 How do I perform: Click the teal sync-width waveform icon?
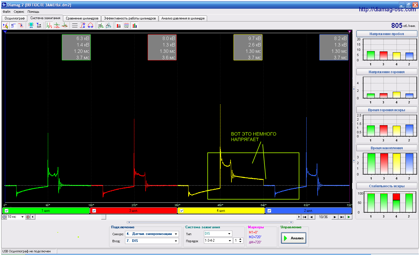31,26
